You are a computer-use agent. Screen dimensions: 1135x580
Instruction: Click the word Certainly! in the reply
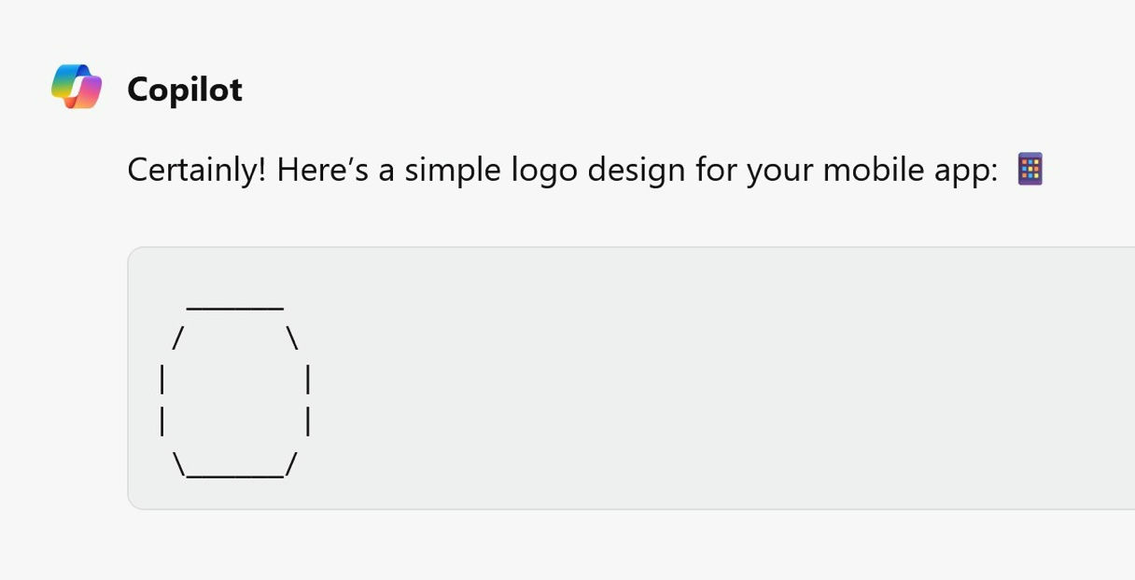click(197, 171)
